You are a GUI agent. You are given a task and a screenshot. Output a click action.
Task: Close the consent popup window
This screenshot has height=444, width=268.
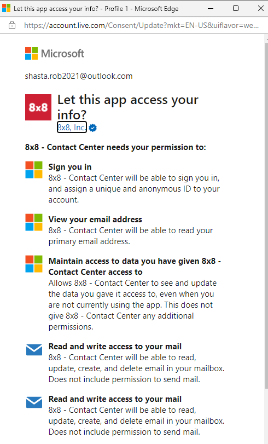pos(261,8)
